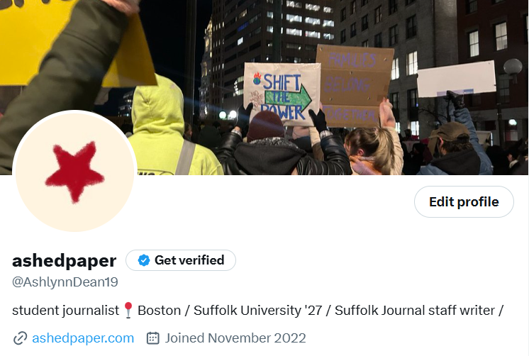Screen dimensions: 529x356
Task: Open the ashedpaper.com website link
Action: 83,338
